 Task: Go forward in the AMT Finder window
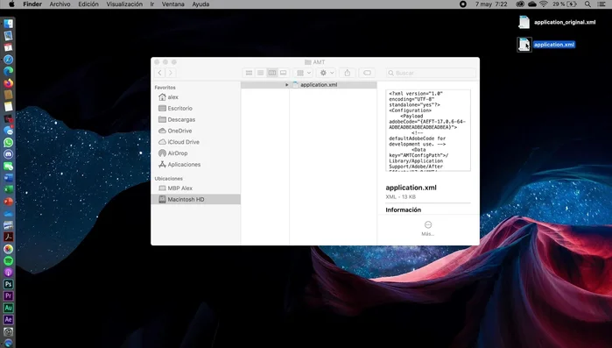coord(170,73)
